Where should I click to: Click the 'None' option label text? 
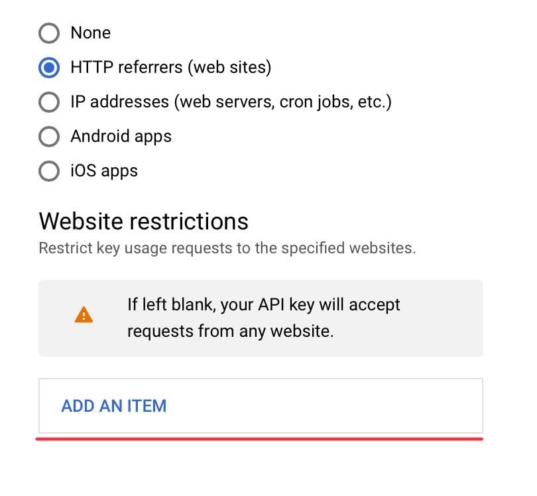coord(90,33)
